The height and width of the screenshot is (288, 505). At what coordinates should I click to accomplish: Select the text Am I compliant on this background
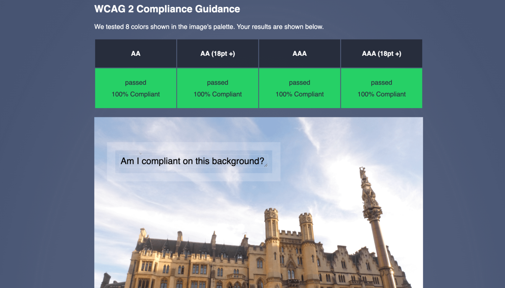click(192, 161)
